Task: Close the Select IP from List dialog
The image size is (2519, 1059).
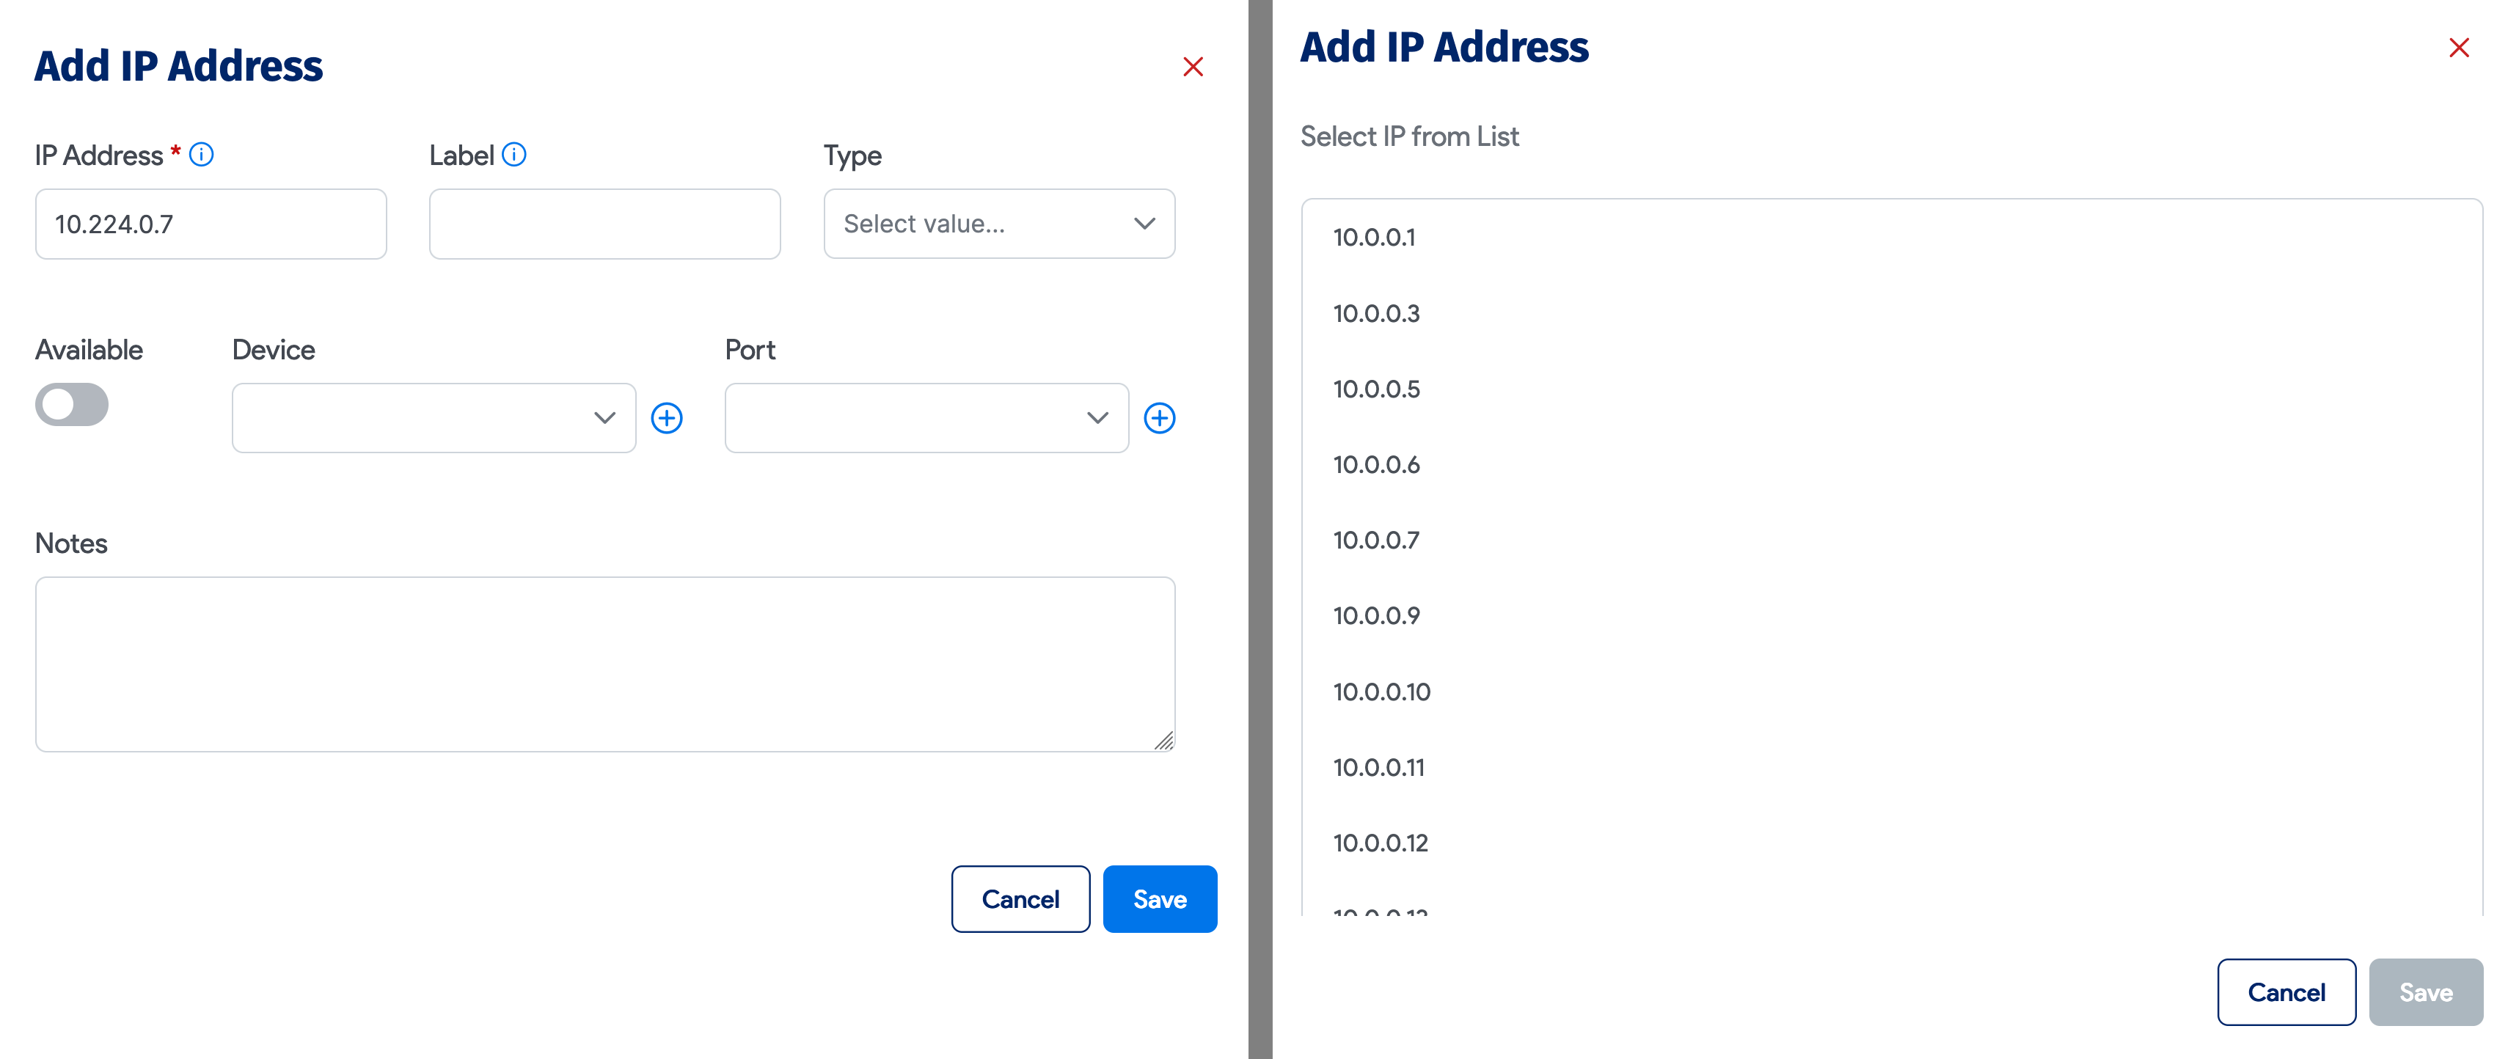Action: [2460, 47]
